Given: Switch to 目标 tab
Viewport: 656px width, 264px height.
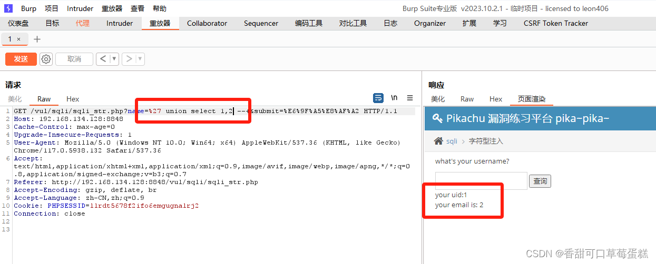Looking at the screenshot, I should pyautogui.click(x=52, y=23).
